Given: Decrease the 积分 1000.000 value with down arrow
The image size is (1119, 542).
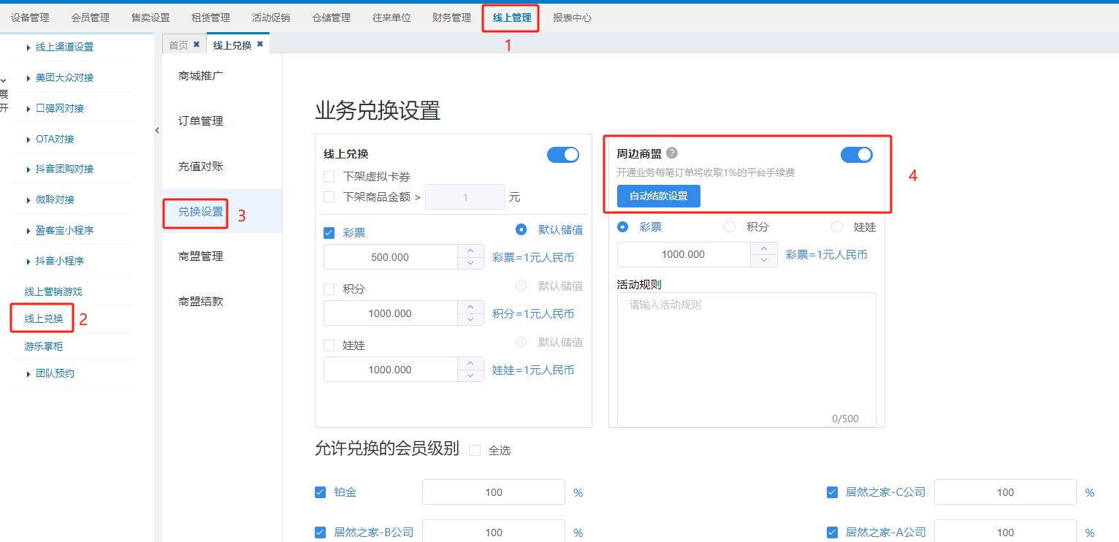Looking at the screenshot, I should point(470,319).
